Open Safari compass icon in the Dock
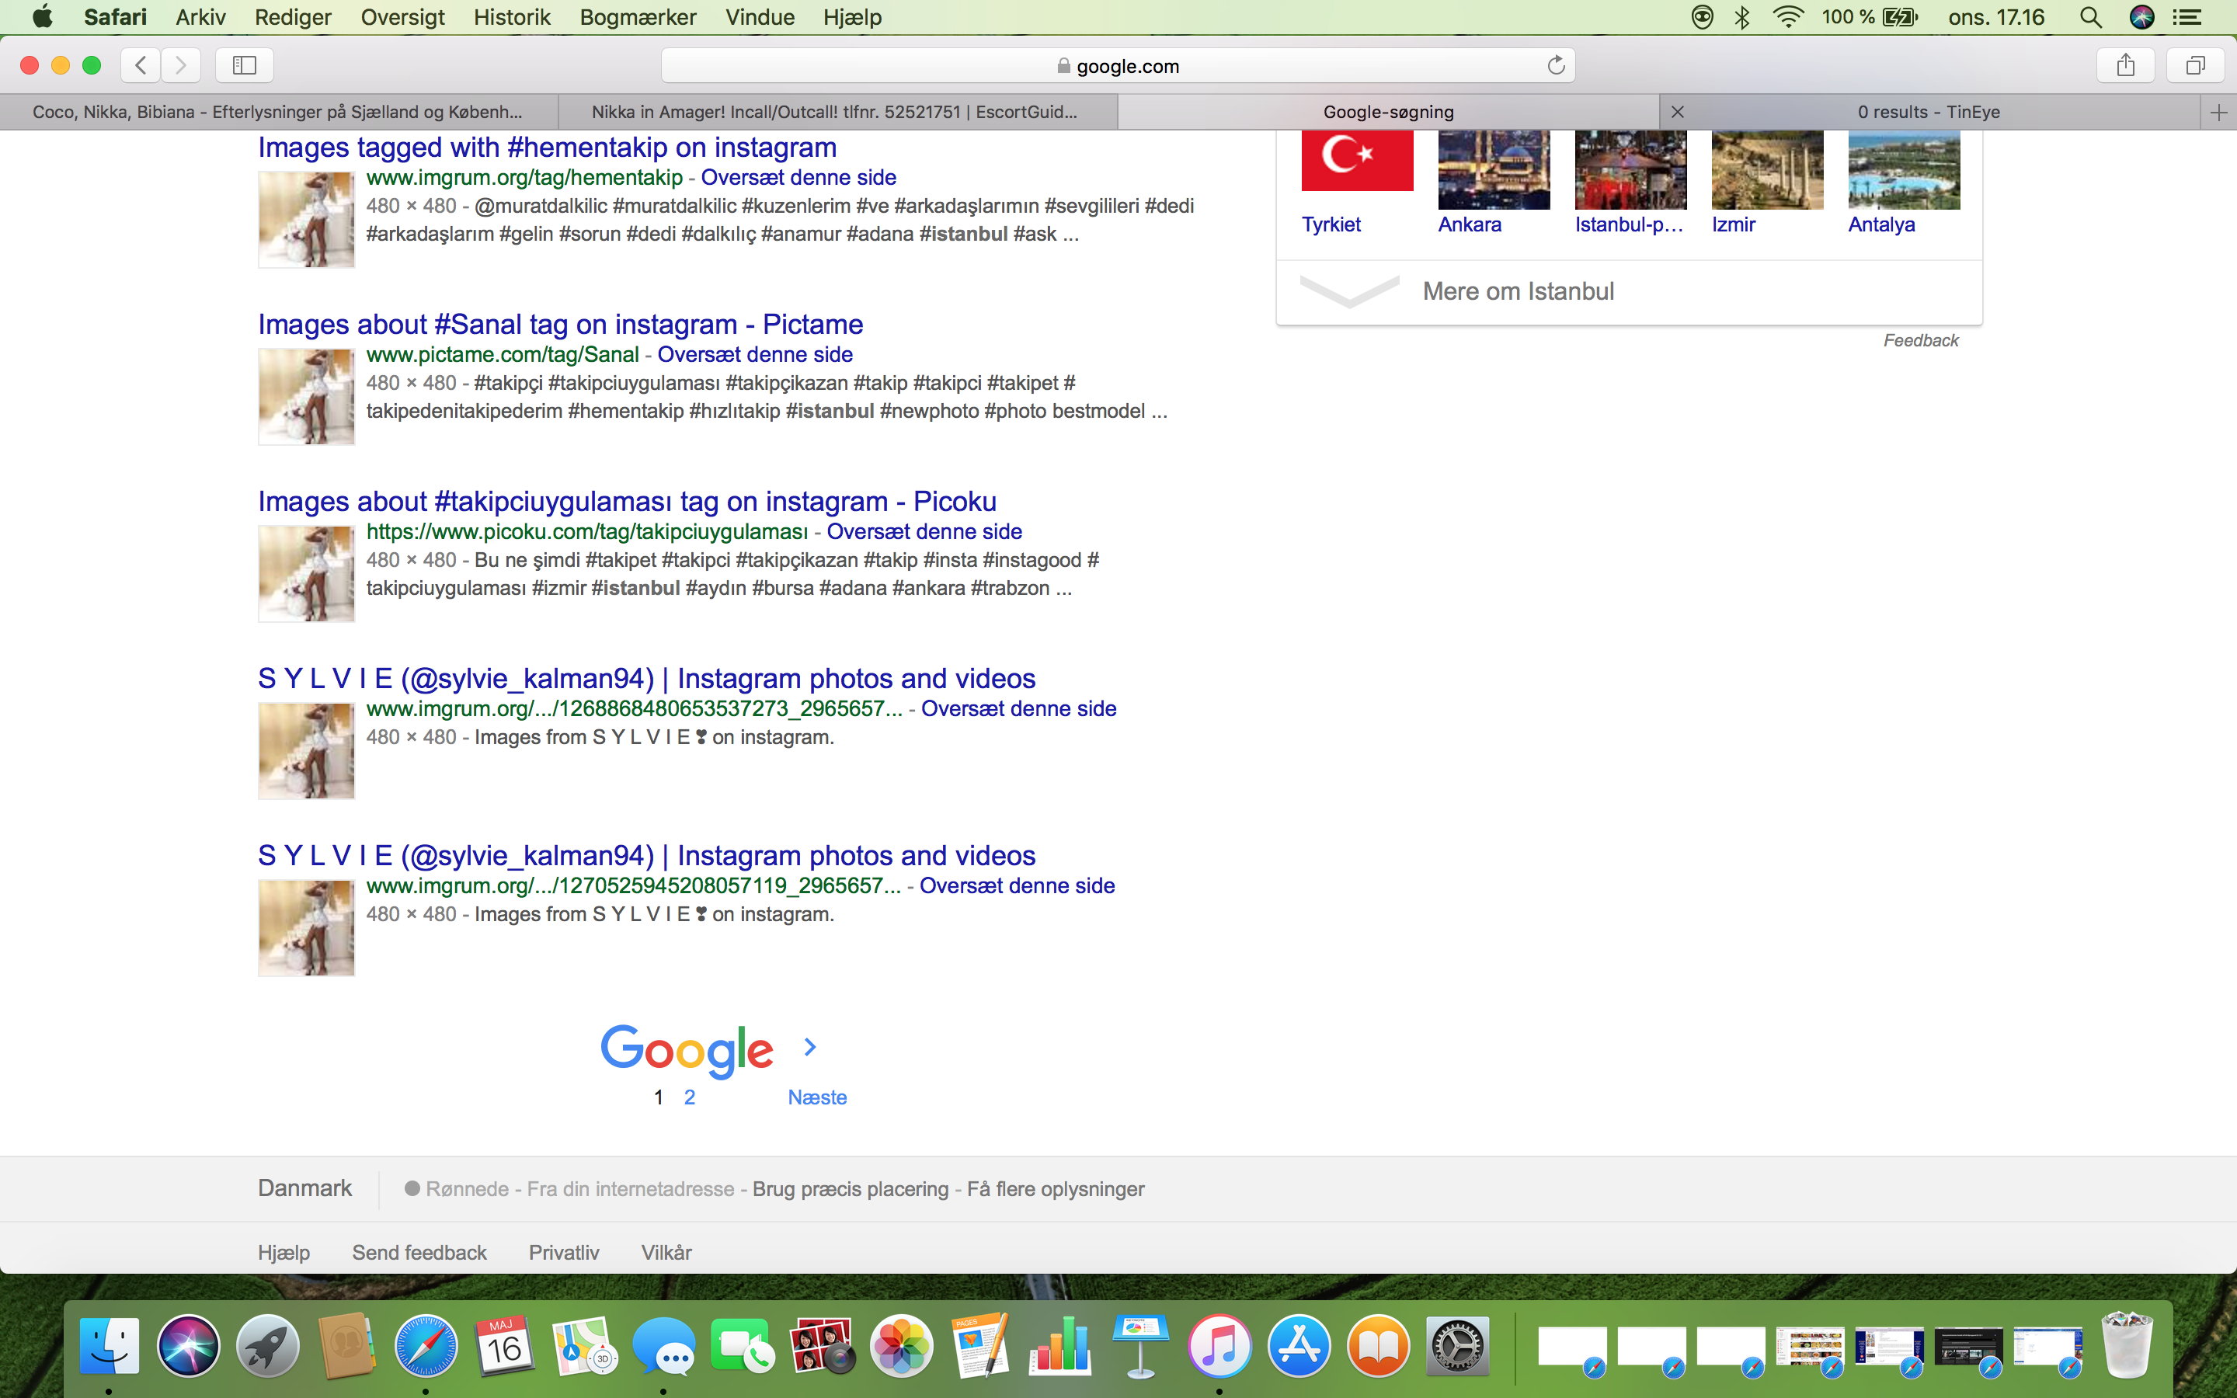Screen dimensions: 2237x1398 426,1345
